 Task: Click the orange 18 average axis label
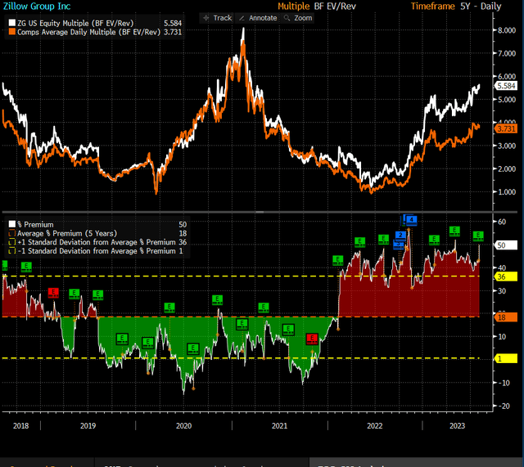pos(505,317)
